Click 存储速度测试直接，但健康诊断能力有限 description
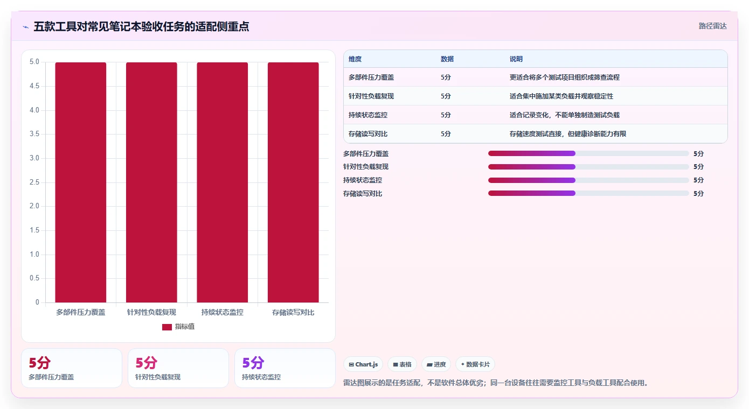This screenshot has height=409, width=749. (568, 133)
